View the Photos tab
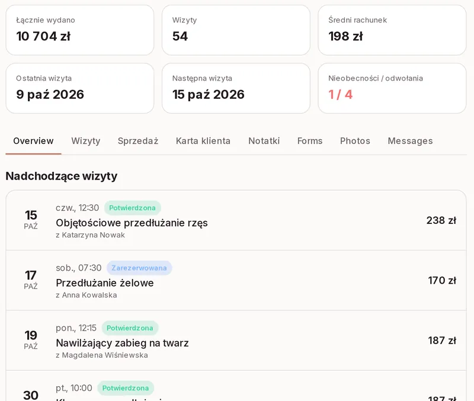This screenshot has width=474, height=401. tap(355, 141)
